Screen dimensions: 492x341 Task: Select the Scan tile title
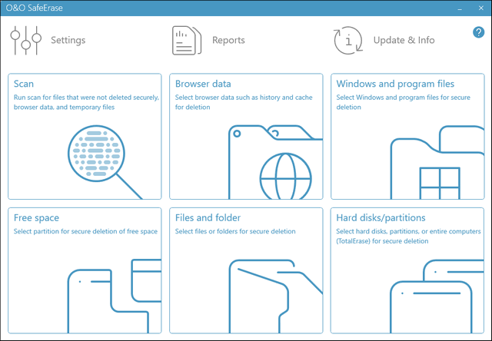pos(24,84)
